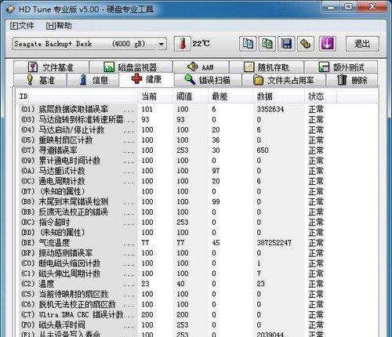
Task: Click the copy info to clipboard icon
Action: [x=248, y=44]
